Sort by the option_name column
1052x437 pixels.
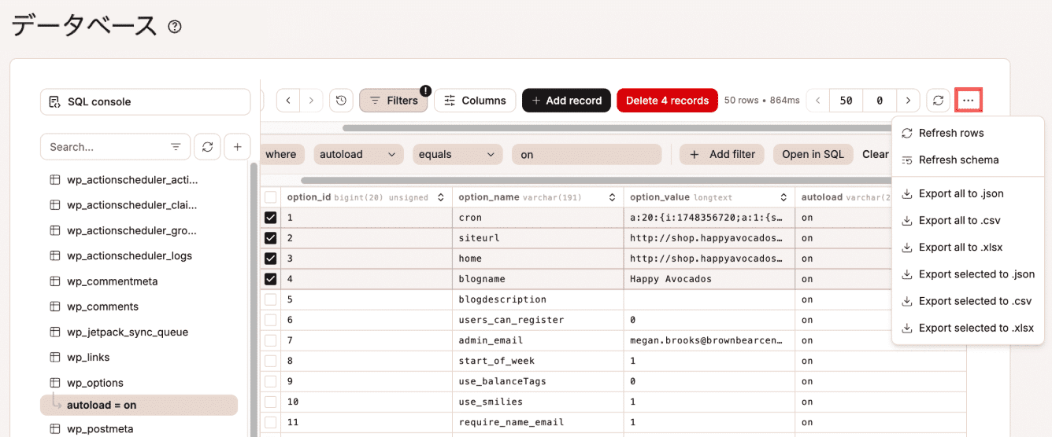point(609,197)
